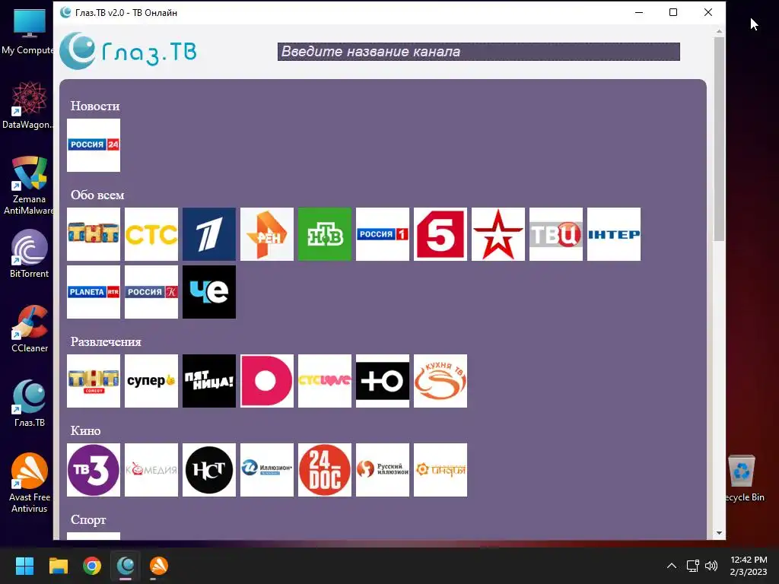The height and width of the screenshot is (584, 779).
Task: Open the Иллюзион+ channel
Action: 267,470
